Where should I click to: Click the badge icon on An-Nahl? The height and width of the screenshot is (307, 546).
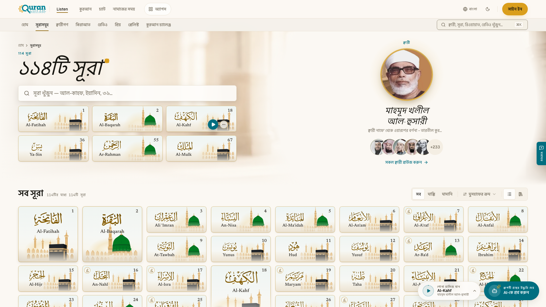coord(87,271)
